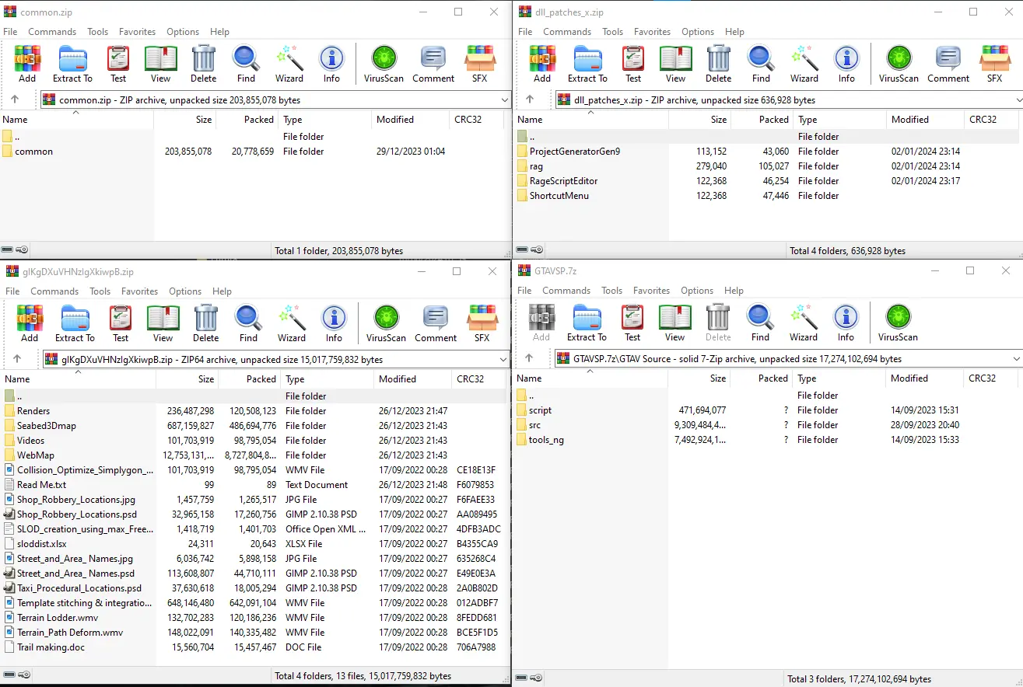Open Favorites menu in dll_patches_x.zip window
The height and width of the screenshot is (687, 1023).
[x=652, y=32]
